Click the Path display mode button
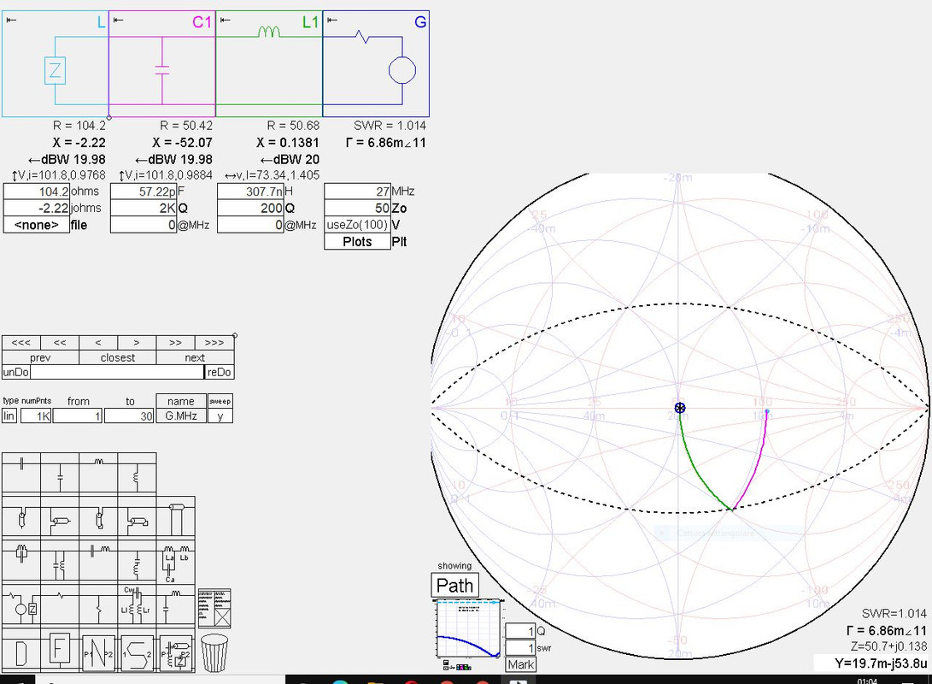This screenshot has width=932, height=684. pyautogui.click(x=454, y=586)
